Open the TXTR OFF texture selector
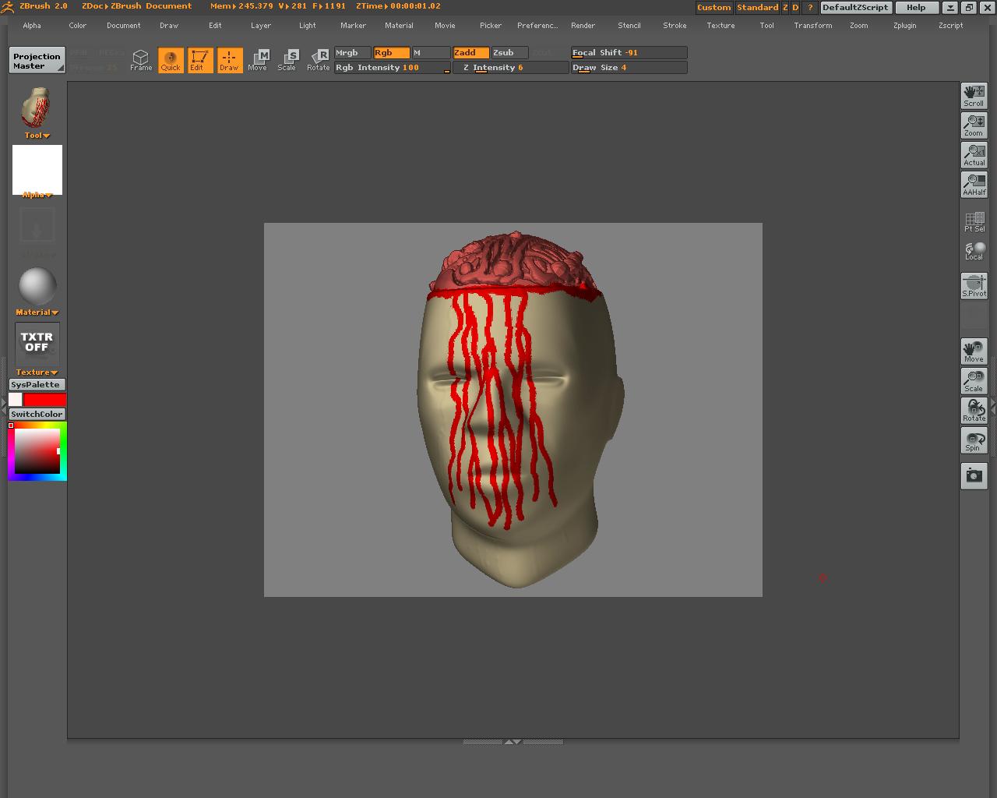Screen dimensions: 997x798 pyautogui.click(x=37, y=343)
